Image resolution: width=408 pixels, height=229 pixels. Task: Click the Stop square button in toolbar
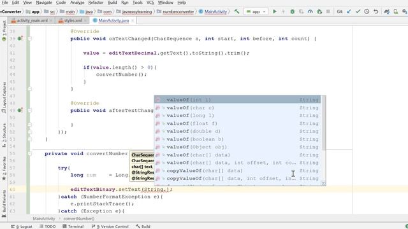tap(328, 11)
